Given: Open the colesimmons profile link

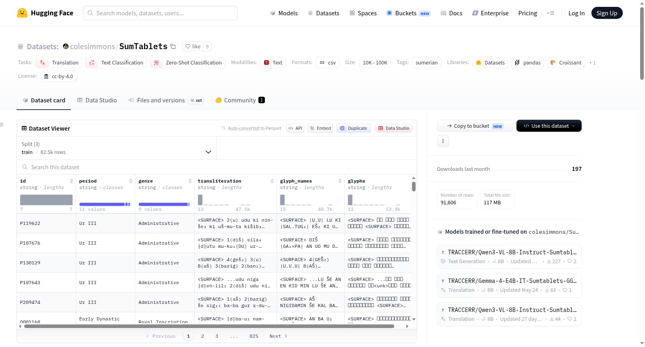Looking at the screenshot, I should point(92,46).
